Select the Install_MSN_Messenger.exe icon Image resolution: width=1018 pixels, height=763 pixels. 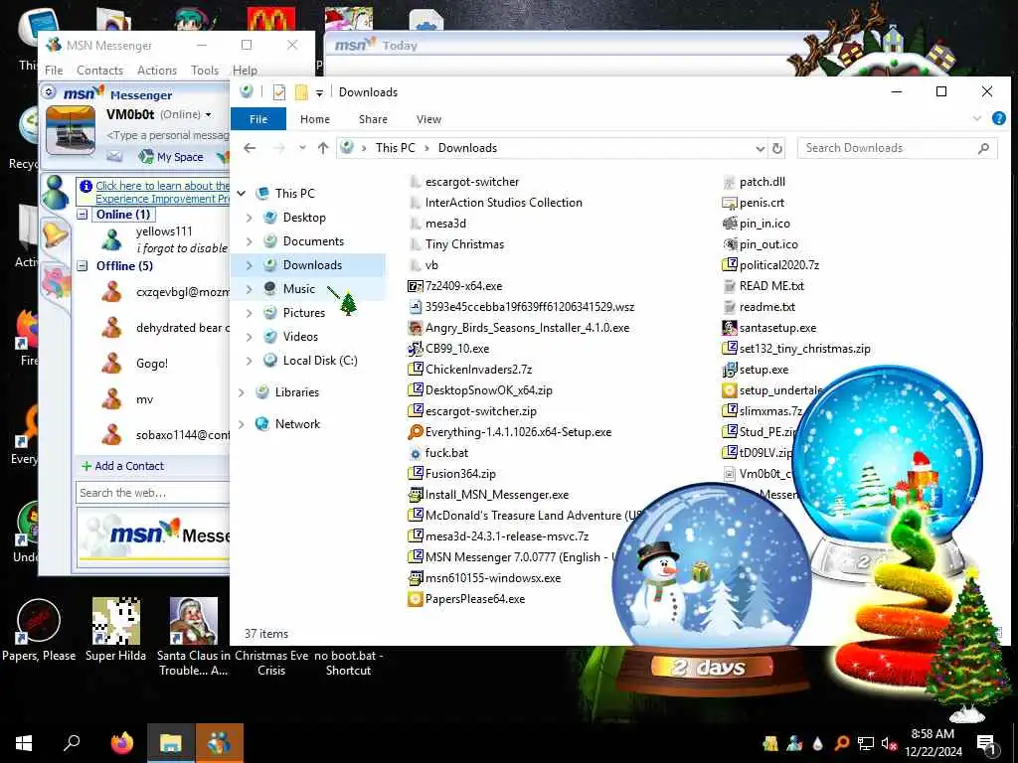point(415,495)
